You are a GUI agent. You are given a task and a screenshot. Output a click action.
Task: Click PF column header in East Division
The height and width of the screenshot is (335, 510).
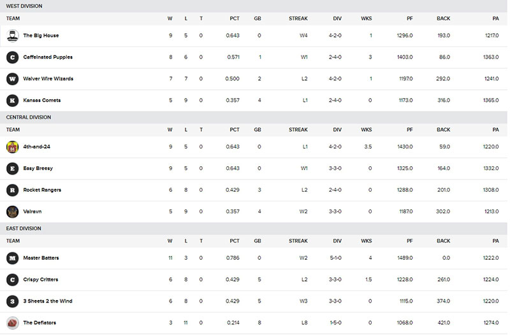(x=410, y=241)
